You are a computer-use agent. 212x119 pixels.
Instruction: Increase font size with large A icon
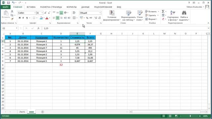click(45, 13)
